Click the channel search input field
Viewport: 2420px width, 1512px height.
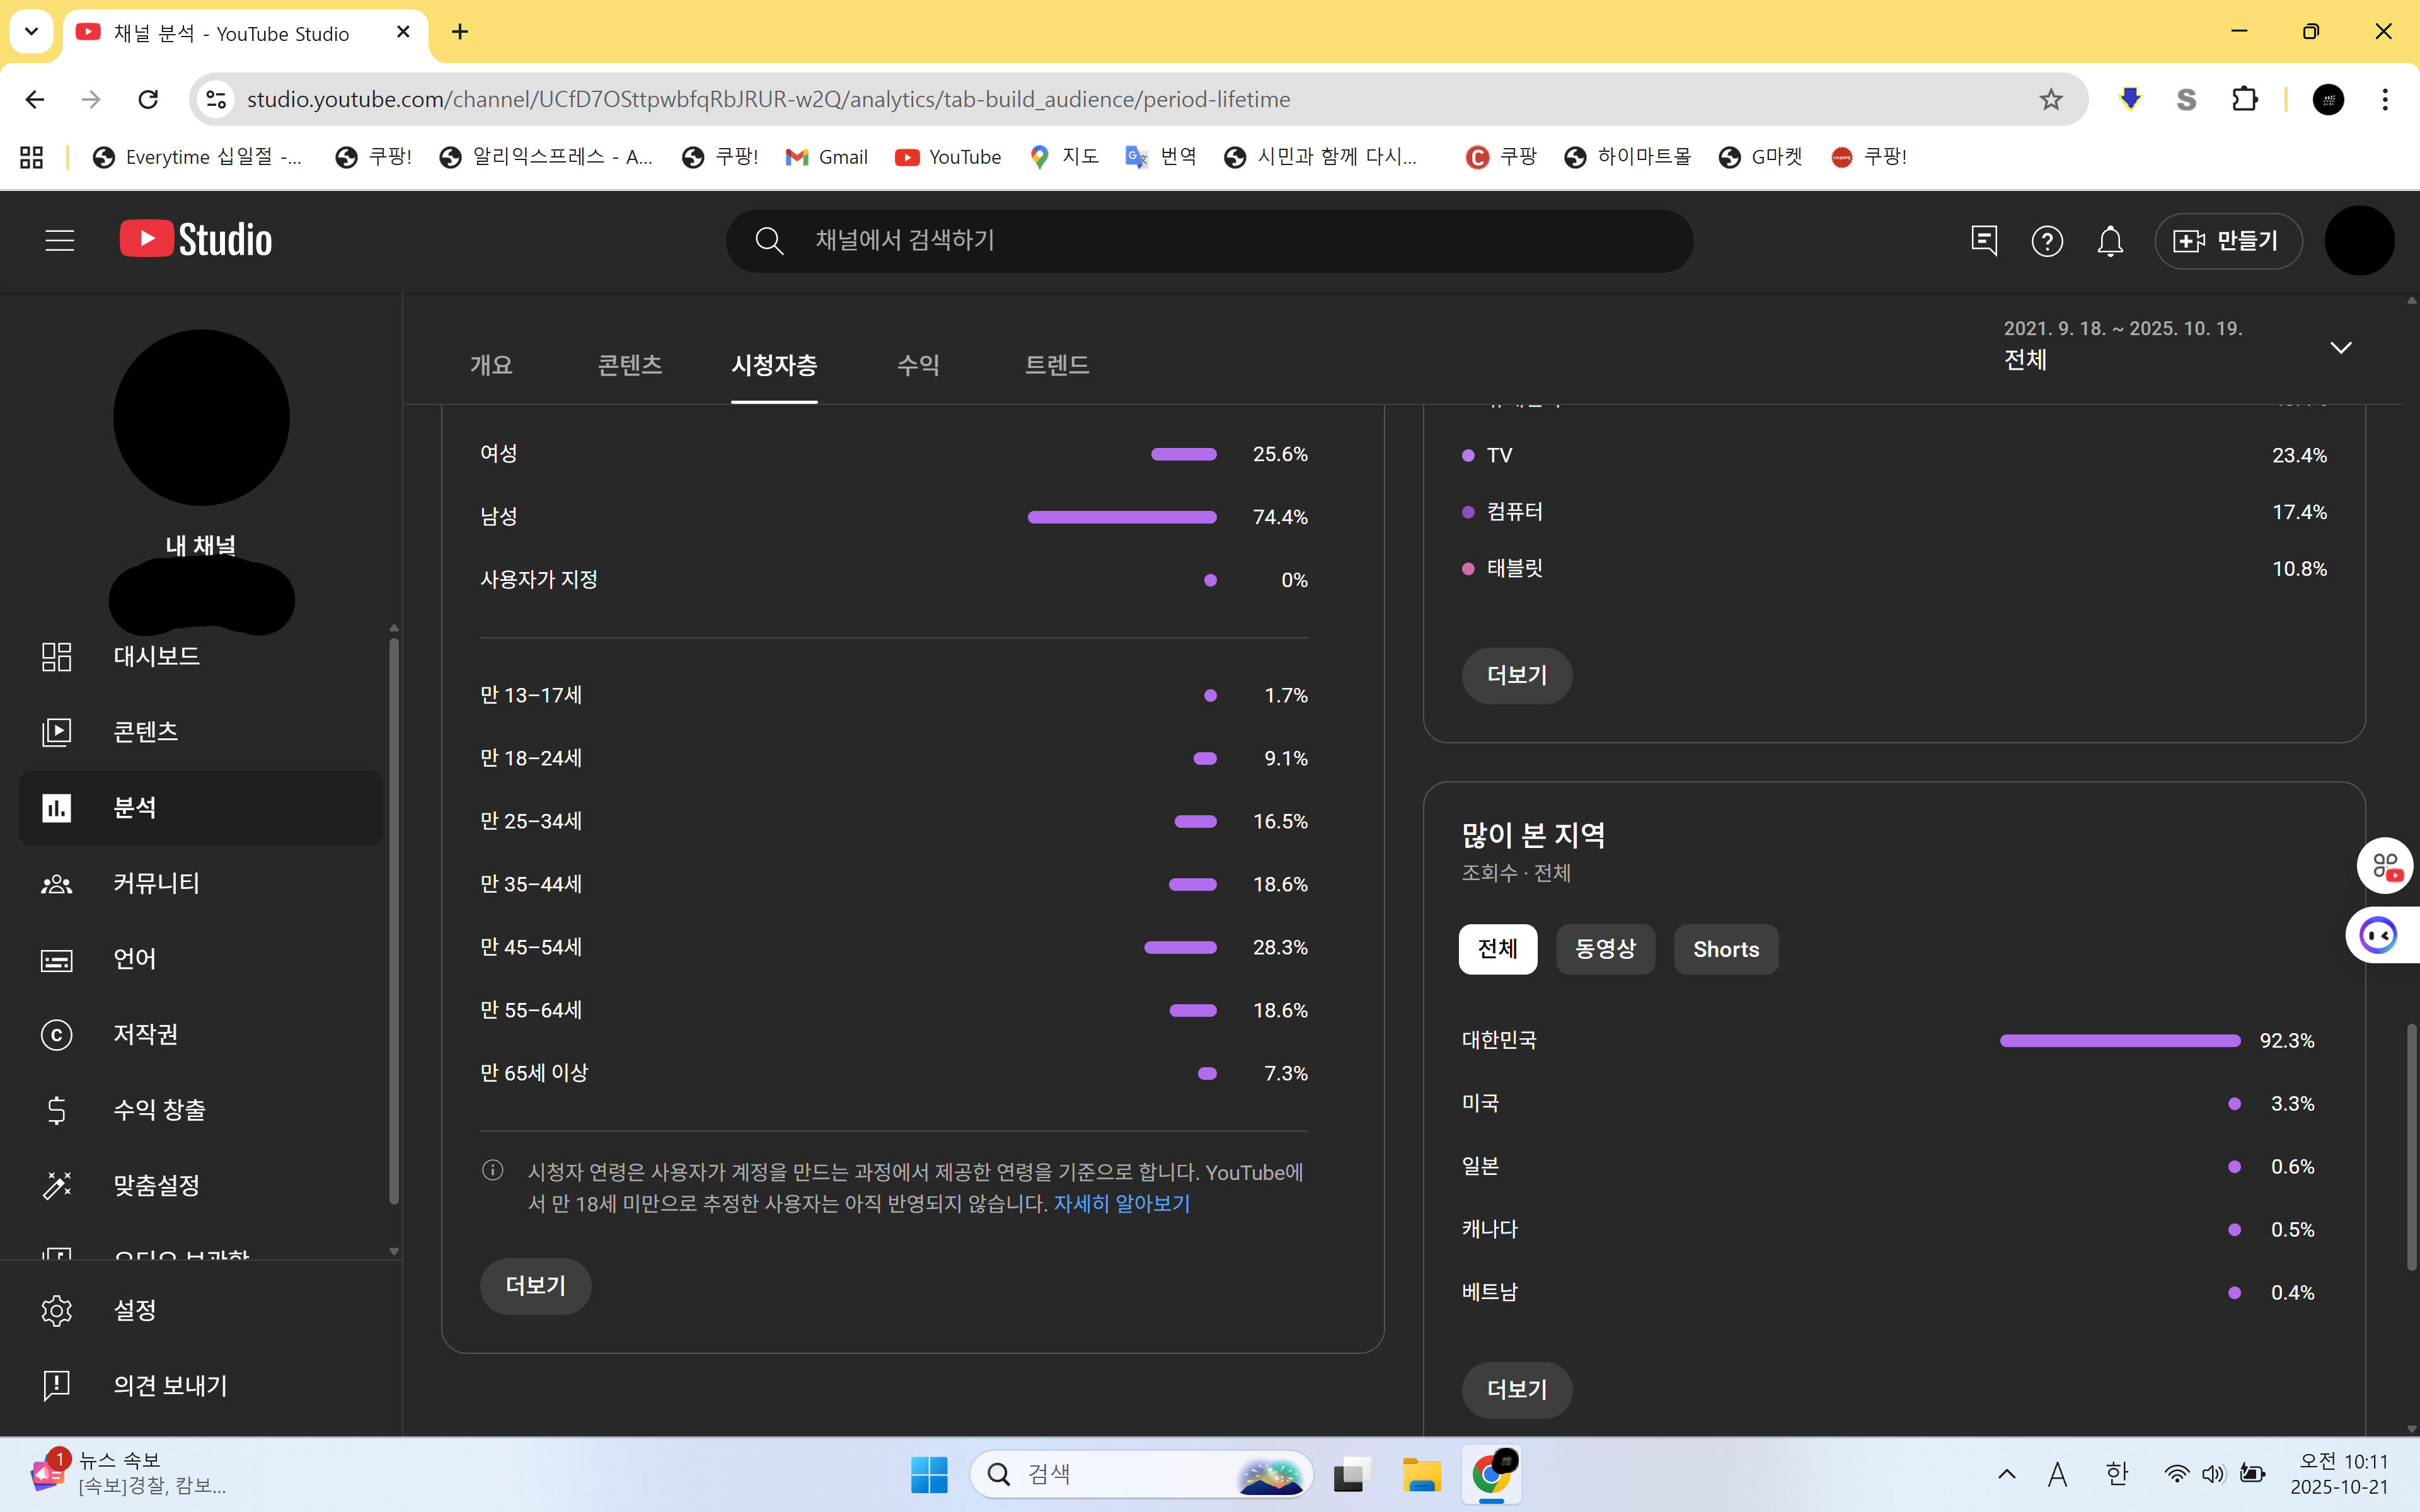[1200, 240]
